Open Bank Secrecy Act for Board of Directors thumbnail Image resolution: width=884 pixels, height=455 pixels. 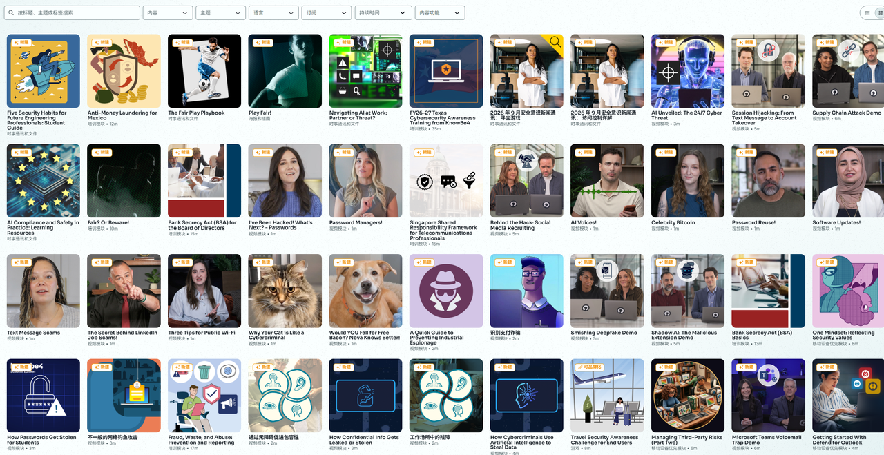204,181
